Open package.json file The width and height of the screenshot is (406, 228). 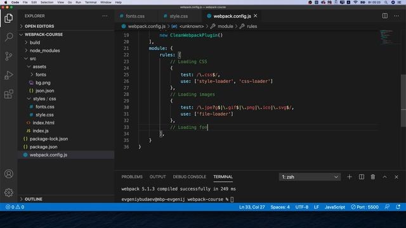(43, 147)
